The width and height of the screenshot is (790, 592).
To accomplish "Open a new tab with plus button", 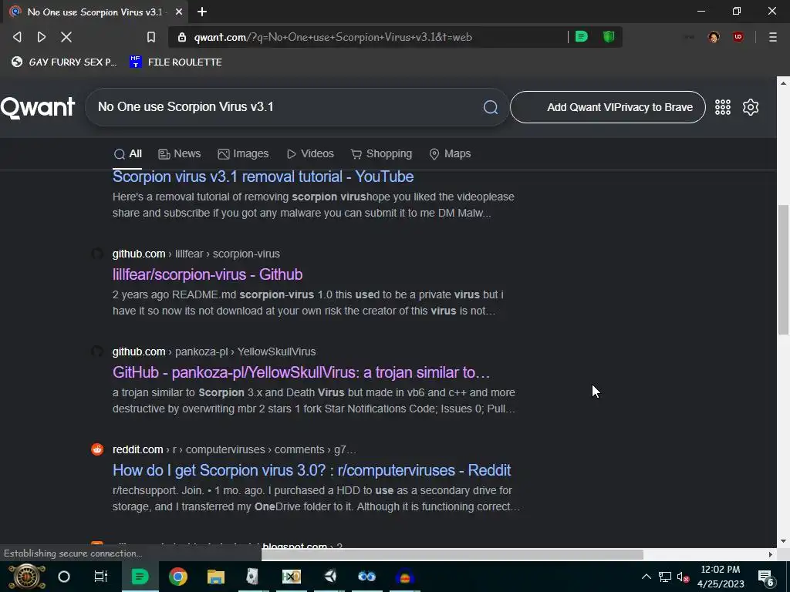I will pos(202,12).
